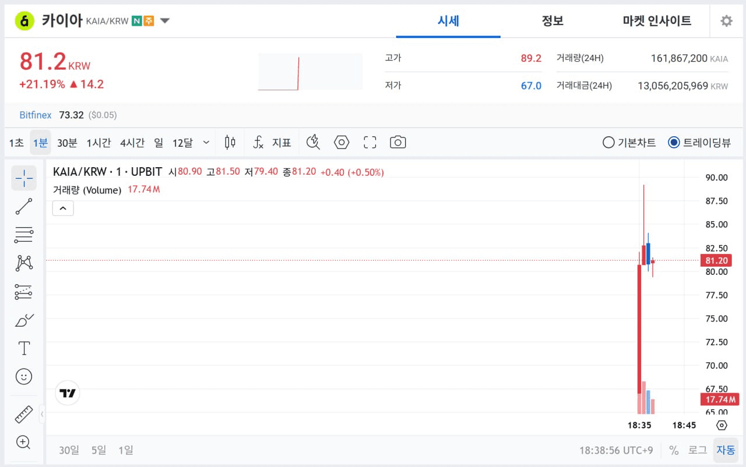Select the pattern drawing tool
Screen dimensions: 746x467
click(x=24, y=263)
